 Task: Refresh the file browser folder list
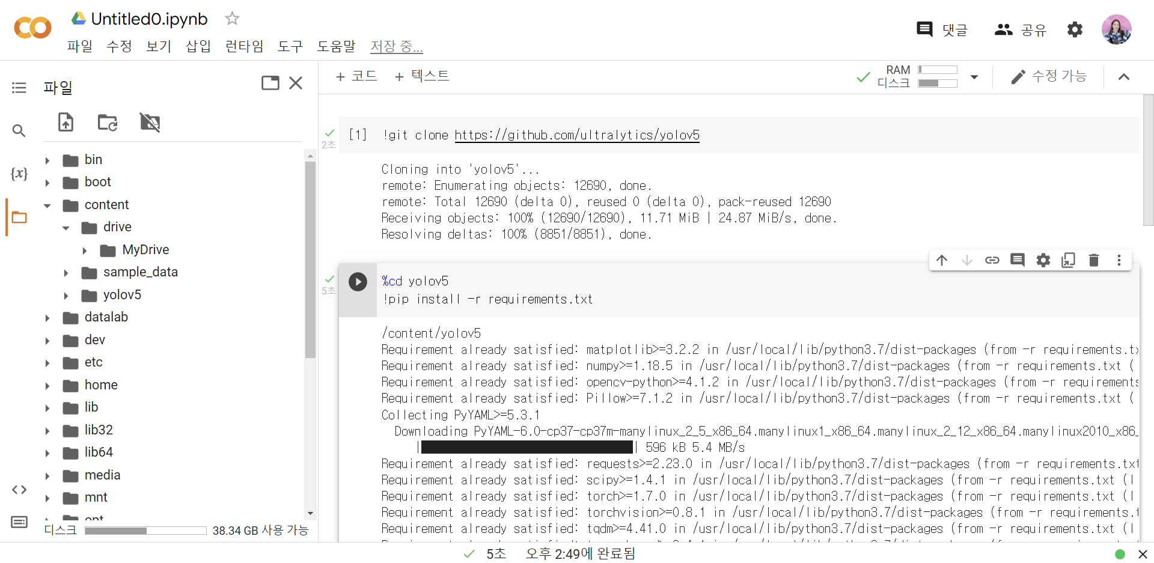pyautogui.click(x=108, y=122)
